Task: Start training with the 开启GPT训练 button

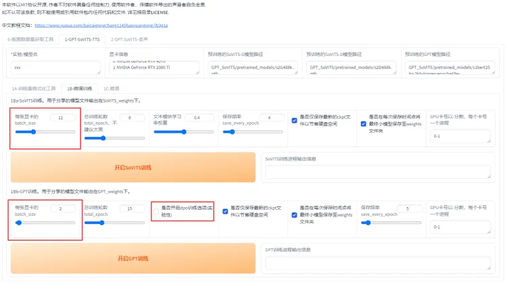Action: [133, 258]
